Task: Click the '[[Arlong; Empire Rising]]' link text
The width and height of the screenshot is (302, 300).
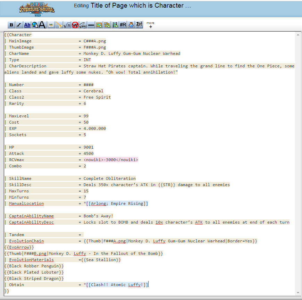Action: point(117,203)
